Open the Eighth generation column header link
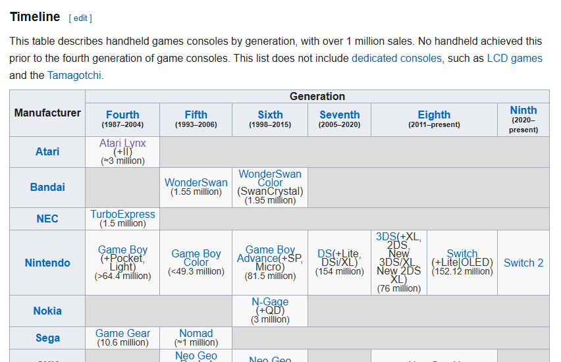This screenshot has height=362, width=561. (434, 115)
